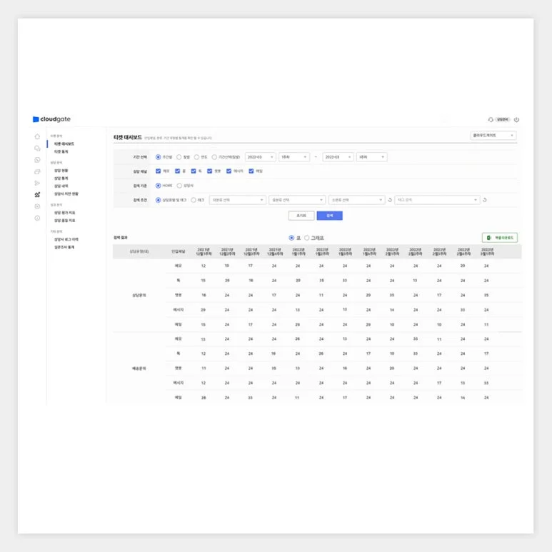Image resolution: width=552 pixels, height=552 pixels.
Task: Open 상담사 지연 현황 in the side menu
Action: click(66, 194)
